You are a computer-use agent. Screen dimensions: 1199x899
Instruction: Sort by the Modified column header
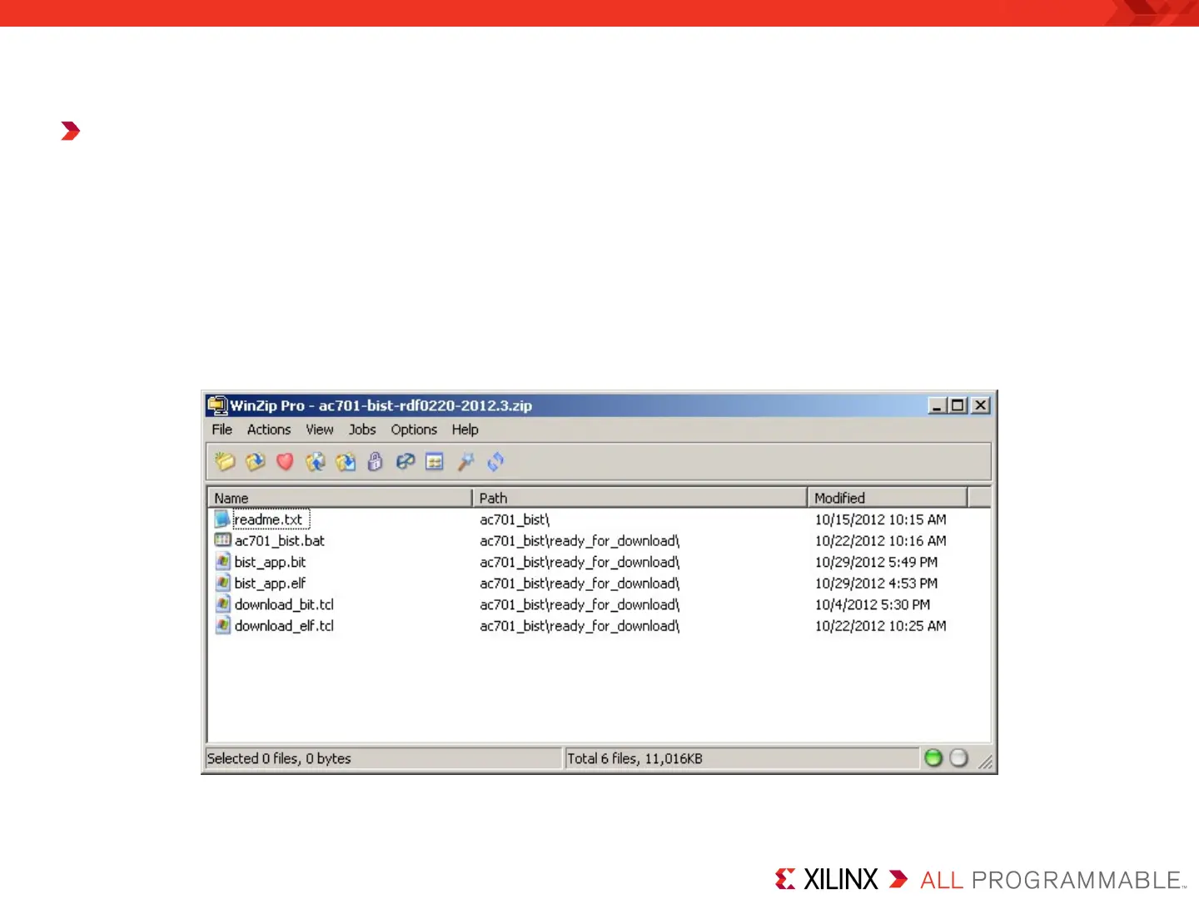pos(888,498)
